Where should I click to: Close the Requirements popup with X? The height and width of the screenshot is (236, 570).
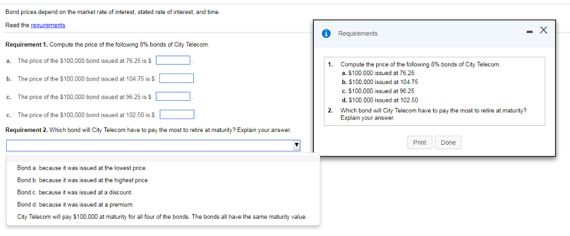[543, 30]
